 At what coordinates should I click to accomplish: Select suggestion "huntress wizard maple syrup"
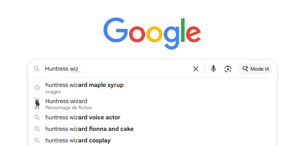[x=84, y=85]
